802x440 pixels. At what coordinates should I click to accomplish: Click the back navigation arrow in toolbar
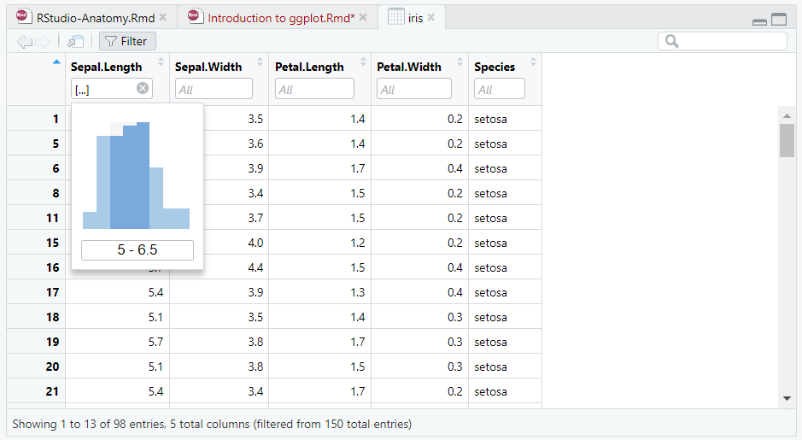(x=23, y=41)
